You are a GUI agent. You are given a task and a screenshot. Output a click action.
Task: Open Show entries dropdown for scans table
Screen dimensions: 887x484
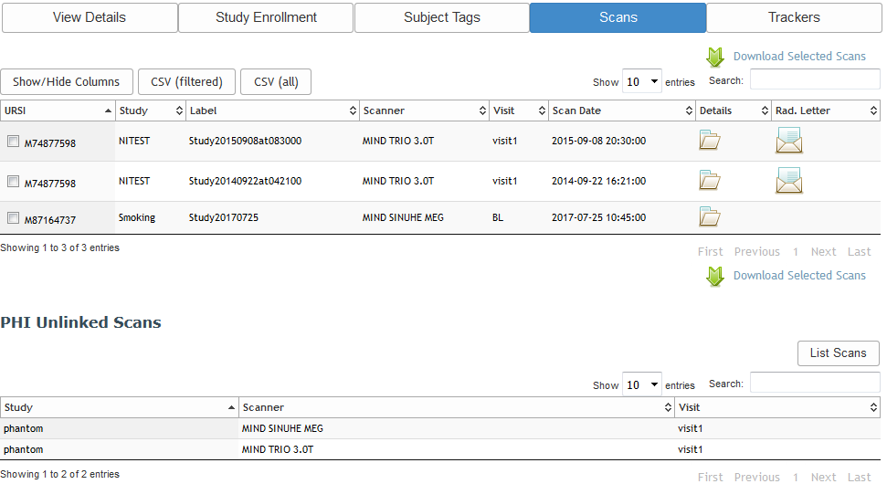pos(641,81)
